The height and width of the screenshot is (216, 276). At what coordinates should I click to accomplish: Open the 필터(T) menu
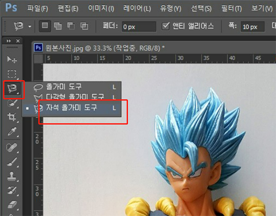(x=231, y=8)
